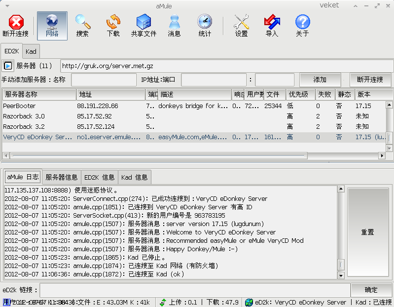Click log line 'Kad 已停止'
The width and height of the screenshot is (394, 307).
coord(147,258)
